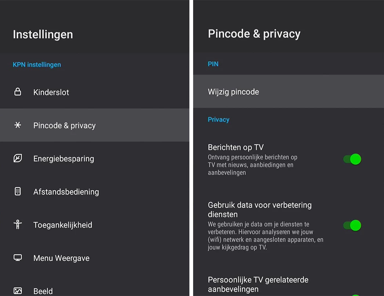384x296 pixels.
Task: Go to Afstandsbediening settings
Action: click(66, 192)
